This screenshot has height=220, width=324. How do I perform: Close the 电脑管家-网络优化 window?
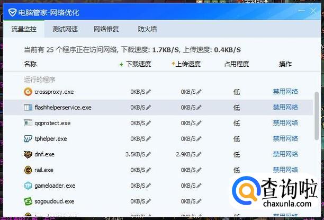(x=313, y=11)
